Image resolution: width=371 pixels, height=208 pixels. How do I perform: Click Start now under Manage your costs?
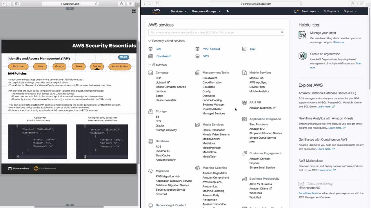tap(339, 42)
